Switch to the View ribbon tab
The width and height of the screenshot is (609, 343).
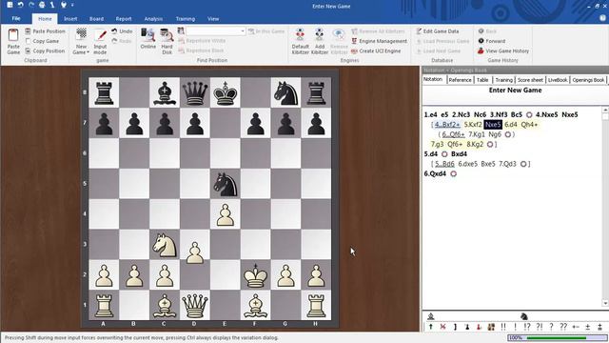213,19
